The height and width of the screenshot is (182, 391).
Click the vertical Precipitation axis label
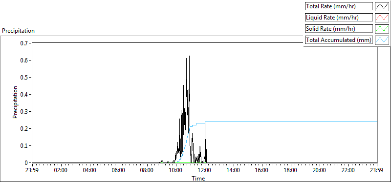(15, 102)
